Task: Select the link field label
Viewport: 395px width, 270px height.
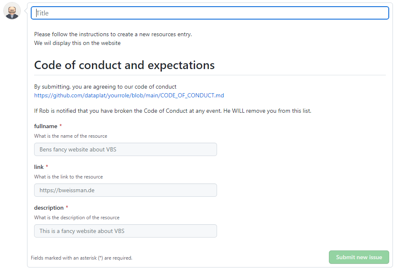Action: [x=39, y=167]
